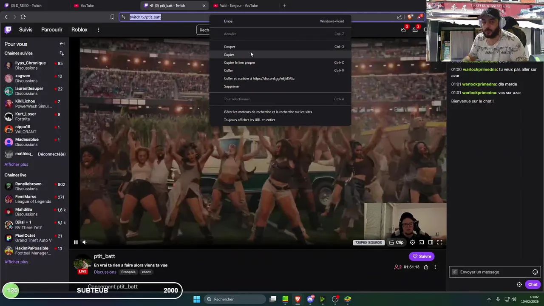544x306 pixels.
Task: Open a new browser tab with plus
Action: 284,6
